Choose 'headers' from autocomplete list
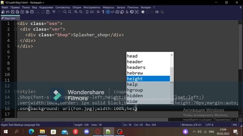 pos(148,67)
